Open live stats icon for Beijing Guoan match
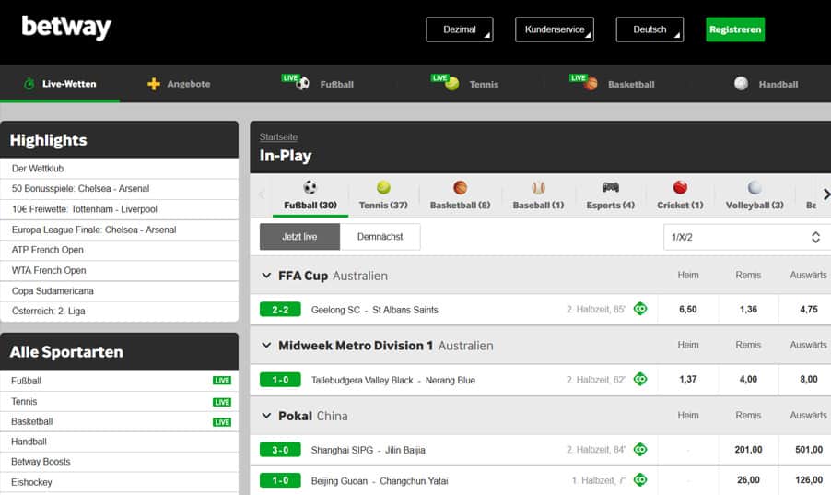This screenshot has width=831, height=495. (x=640, y=480)
